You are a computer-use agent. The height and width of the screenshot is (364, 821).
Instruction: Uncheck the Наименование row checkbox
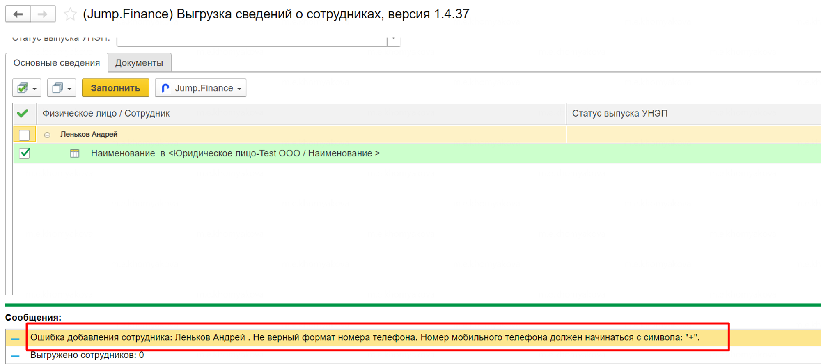[25, 153]
